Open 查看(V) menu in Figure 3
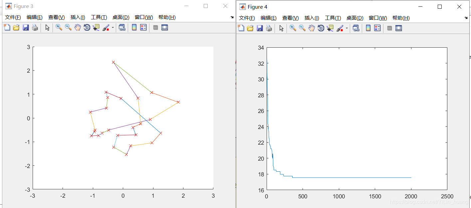Viewport: 471px width, 208px height. click(x=57, y=17)
